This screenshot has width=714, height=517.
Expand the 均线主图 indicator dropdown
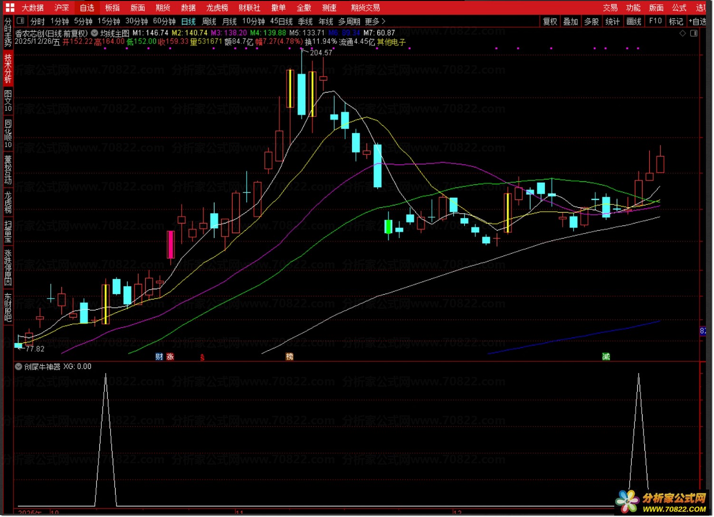95,33
